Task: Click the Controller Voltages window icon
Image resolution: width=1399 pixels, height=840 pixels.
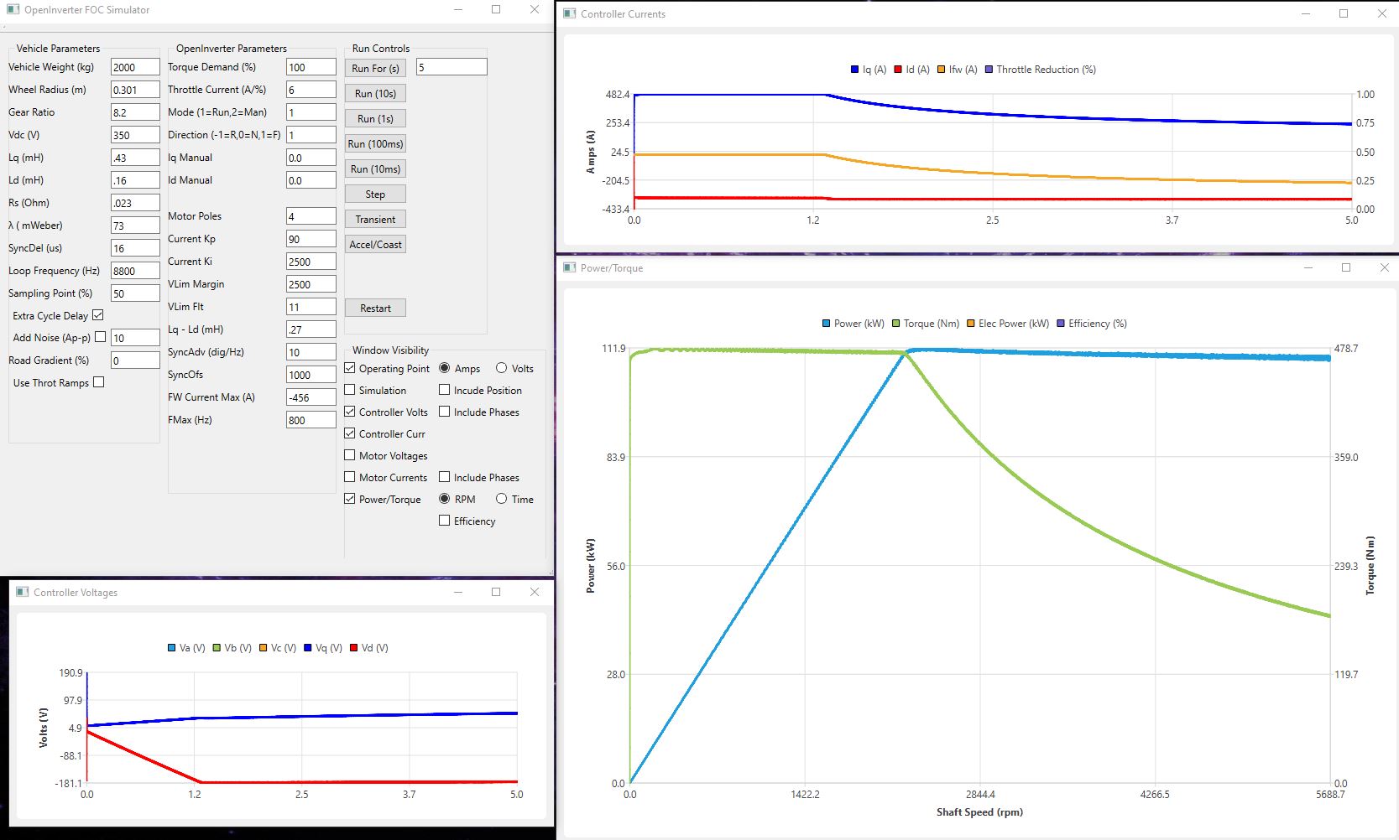Action: (23, 592)
